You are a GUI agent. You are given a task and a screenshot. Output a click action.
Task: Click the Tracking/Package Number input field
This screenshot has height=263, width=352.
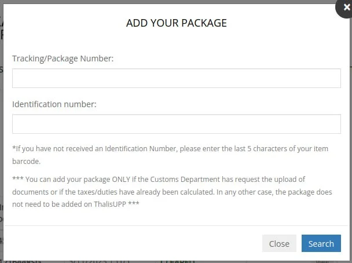point(176,78)
